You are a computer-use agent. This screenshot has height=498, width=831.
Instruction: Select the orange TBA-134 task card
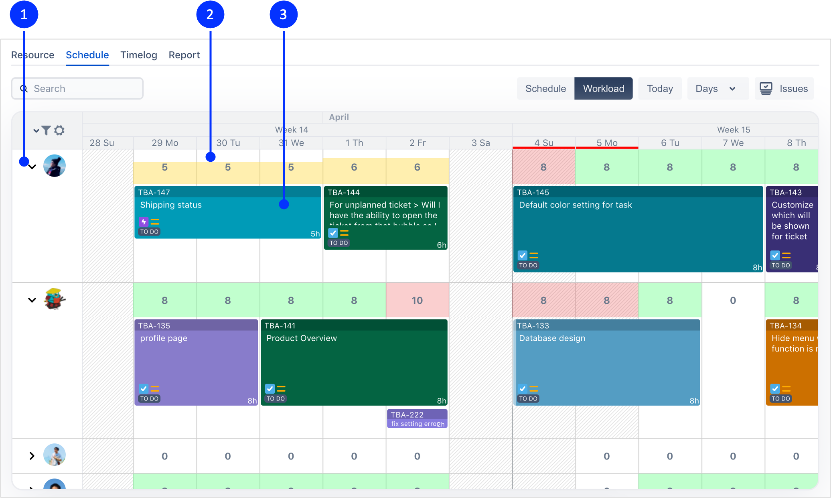(x=792, y=365)
